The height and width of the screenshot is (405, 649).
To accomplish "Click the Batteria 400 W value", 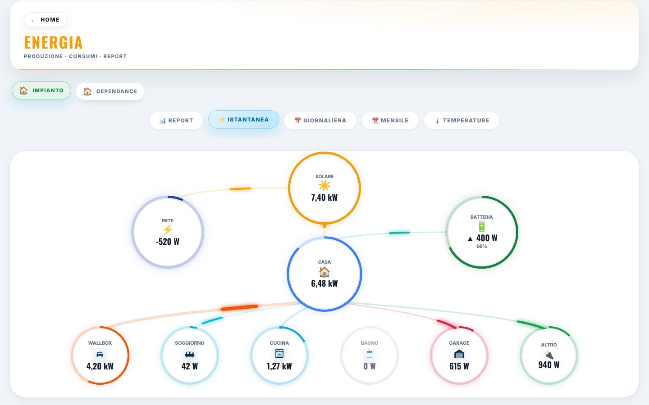I will coord(482,238).
